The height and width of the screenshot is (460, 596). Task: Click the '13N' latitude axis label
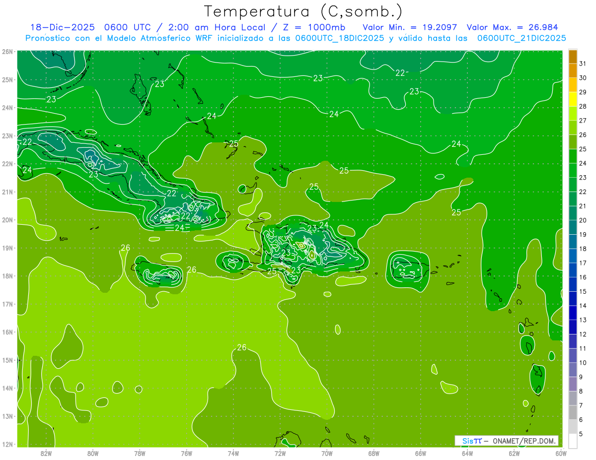tap(7, 416)
